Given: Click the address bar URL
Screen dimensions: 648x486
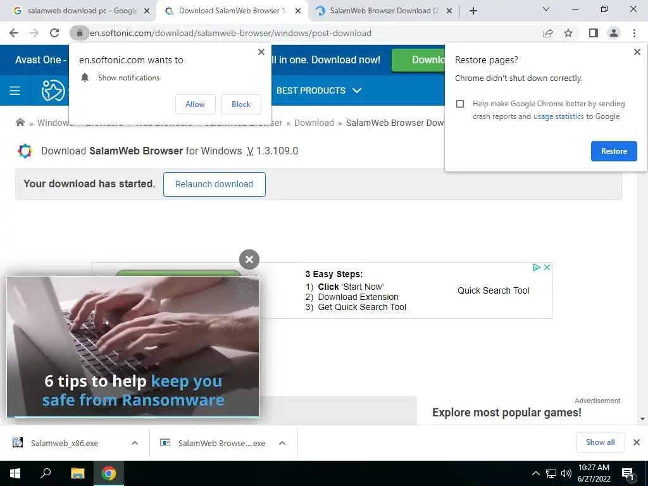Looking at the screenshot, I should (230, 33).
